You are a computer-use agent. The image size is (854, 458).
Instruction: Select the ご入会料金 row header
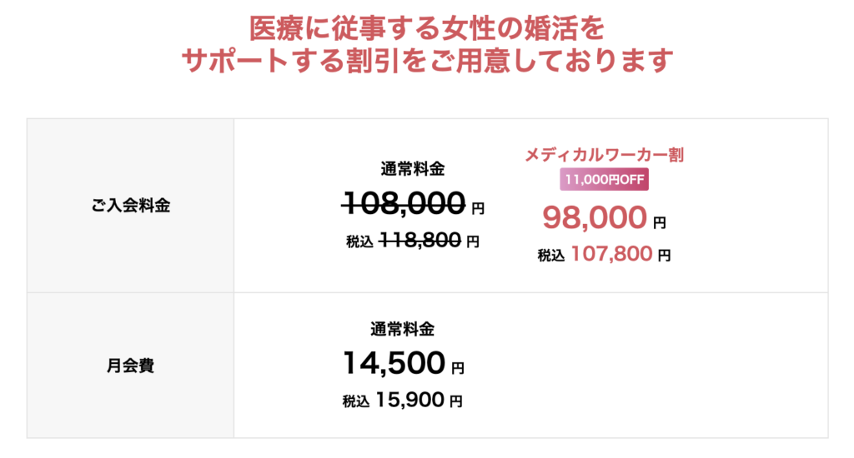(131, 206)
